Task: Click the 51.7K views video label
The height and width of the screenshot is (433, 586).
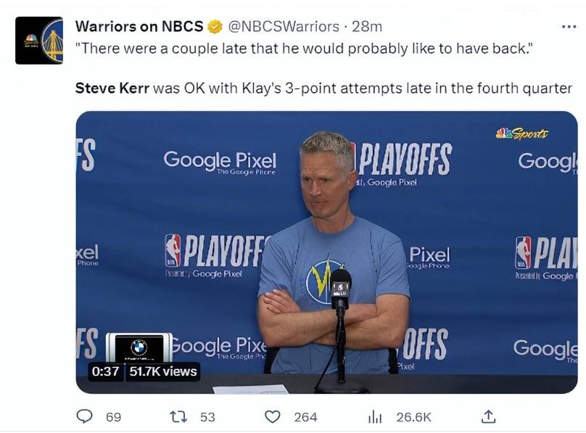Action: (163, 371)
